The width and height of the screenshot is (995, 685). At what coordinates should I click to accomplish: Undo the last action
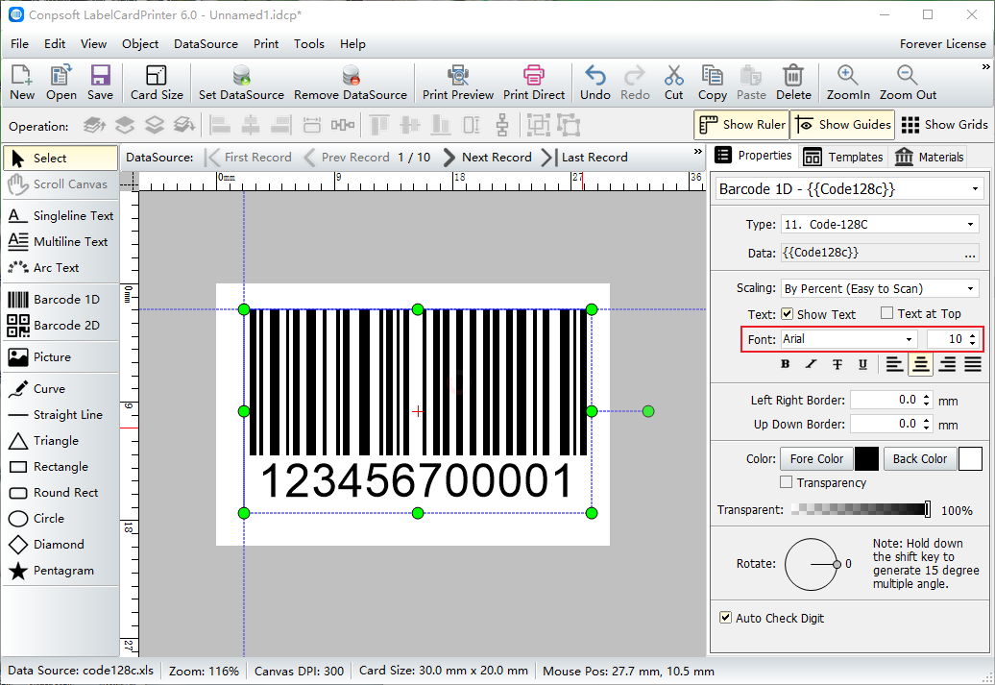(x=595, y=83)
